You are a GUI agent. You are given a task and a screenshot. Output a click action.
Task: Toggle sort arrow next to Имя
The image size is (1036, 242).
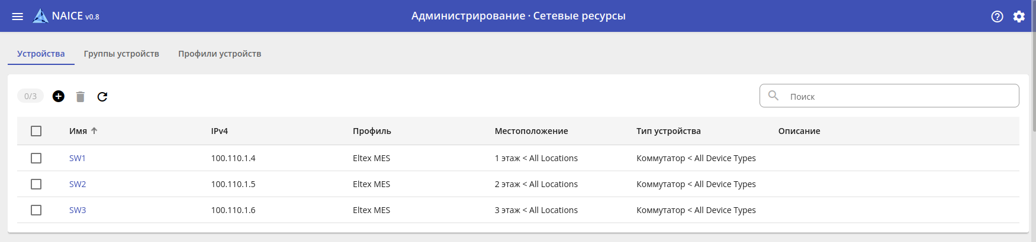pyautogui.click(x=94, y=131)
